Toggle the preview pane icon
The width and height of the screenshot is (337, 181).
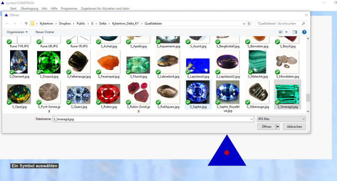click(295, 32)
